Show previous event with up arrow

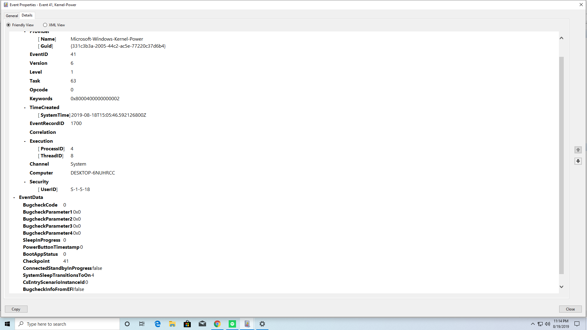[x=578, y=150]
